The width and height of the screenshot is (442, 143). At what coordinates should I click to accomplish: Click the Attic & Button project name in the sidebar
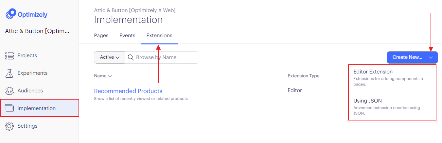(x=37, y=31)
